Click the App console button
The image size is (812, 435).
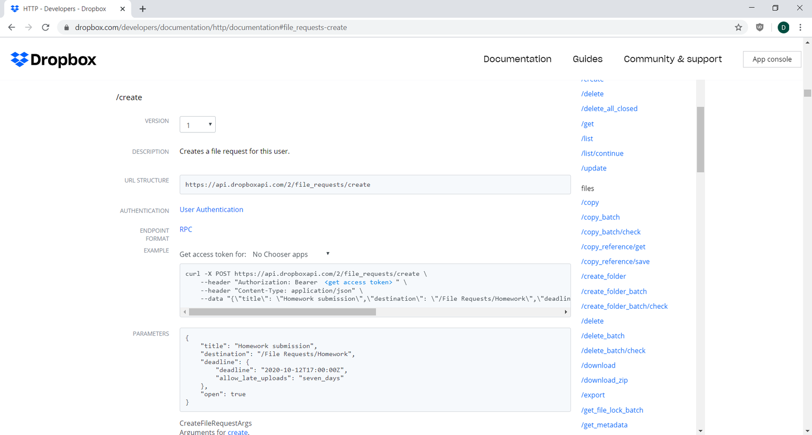(x=771, y=59)
